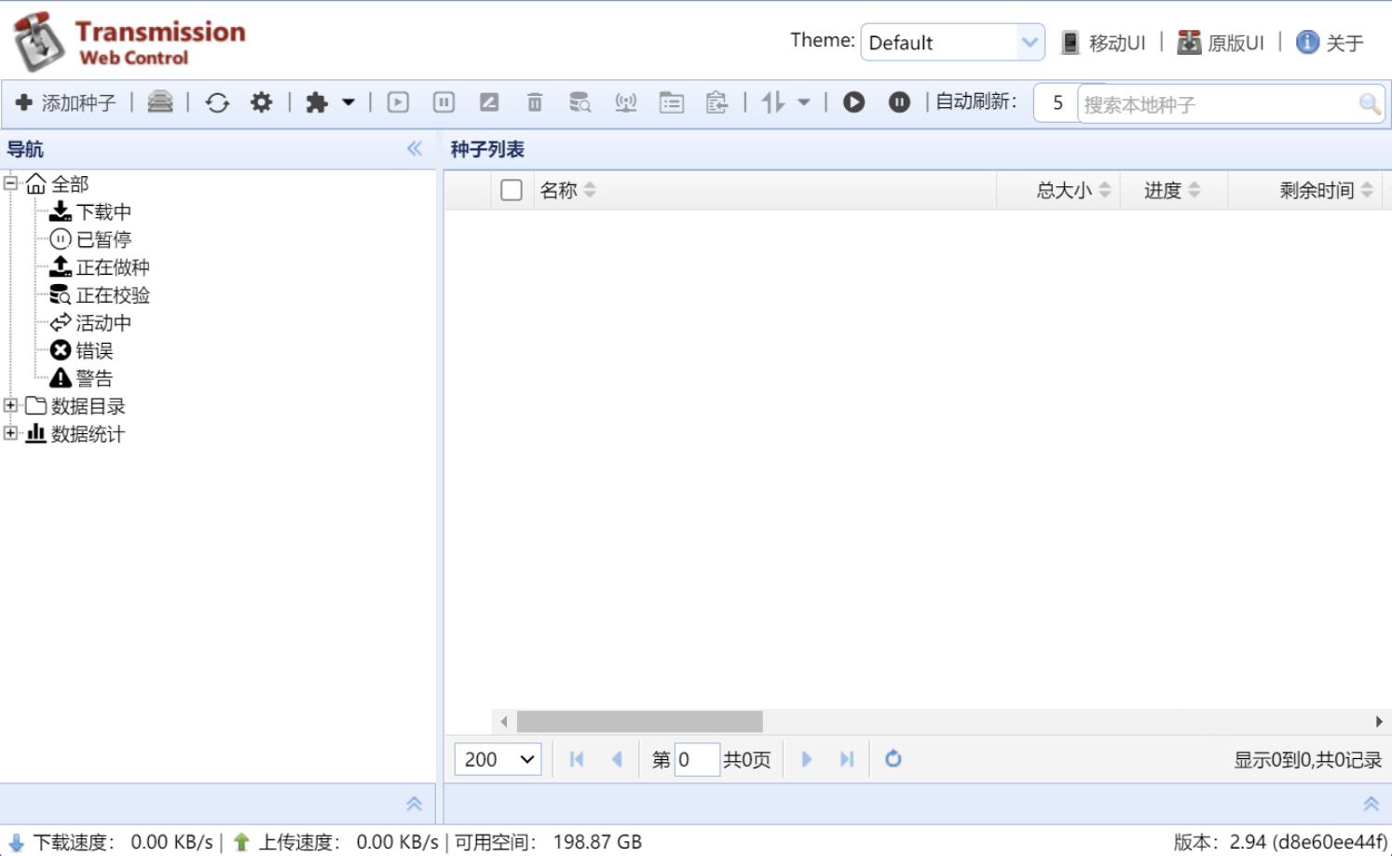Expand the 数据统计 tree node
This screenshot has width=1392, height=856.
coord(10,433)
